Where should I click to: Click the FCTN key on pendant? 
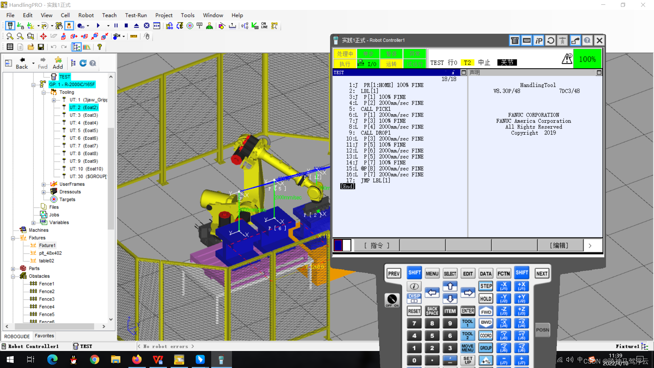(503, 274)
